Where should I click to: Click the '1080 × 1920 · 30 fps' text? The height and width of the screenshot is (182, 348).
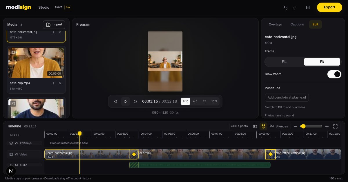(x=165, y=112)
